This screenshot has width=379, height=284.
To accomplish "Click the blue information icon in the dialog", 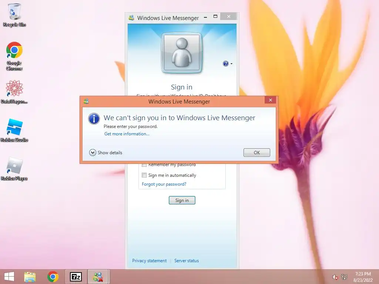I will [94, 119].
